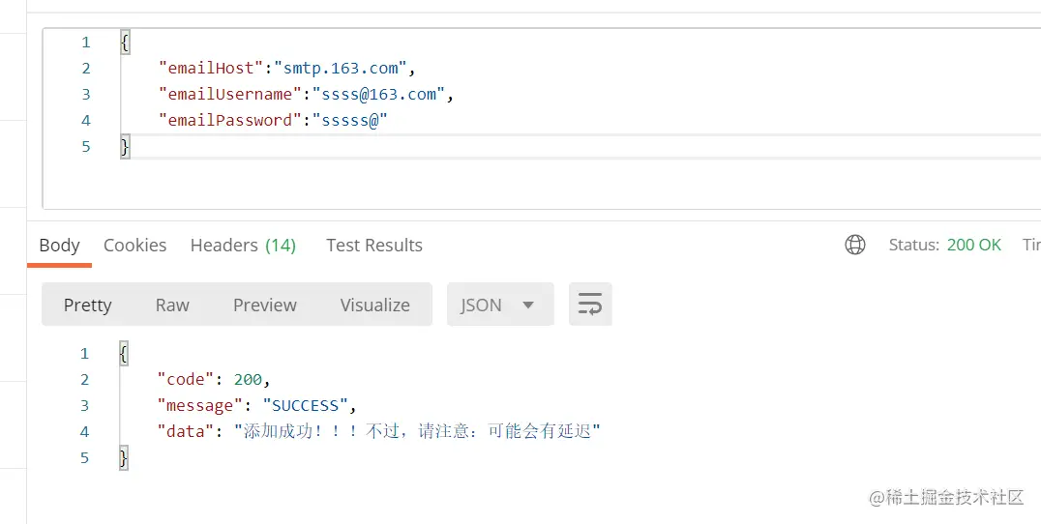The width and height of the screenshot is (1041, 524).
Task: Click the globe network icon beside Status
Action: (x=854, y=245)
